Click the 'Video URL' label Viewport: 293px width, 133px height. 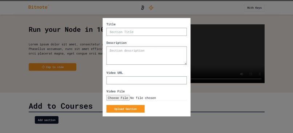point(115,73)
